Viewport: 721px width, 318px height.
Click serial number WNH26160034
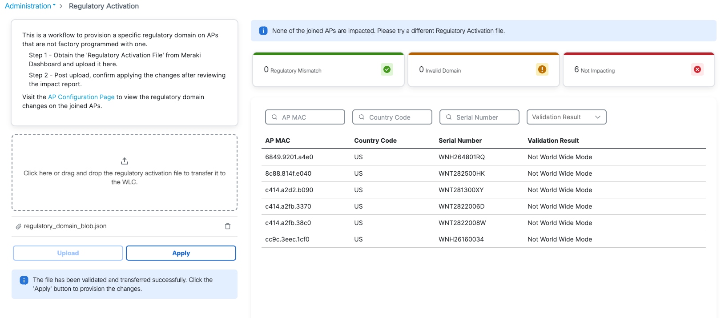461,239
